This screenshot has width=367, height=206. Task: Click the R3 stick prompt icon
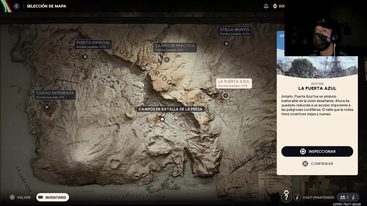click(266, 6)
